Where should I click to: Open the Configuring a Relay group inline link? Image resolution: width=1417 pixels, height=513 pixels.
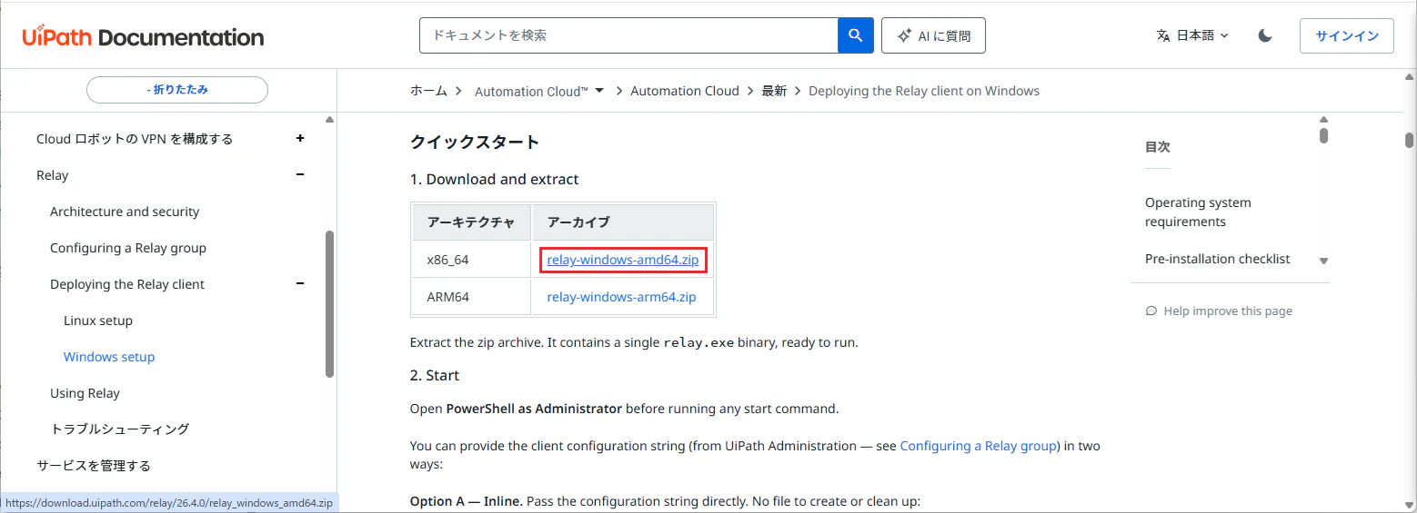(x=978, y=446)
